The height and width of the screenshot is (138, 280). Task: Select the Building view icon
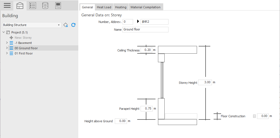[x=20, y=6]
